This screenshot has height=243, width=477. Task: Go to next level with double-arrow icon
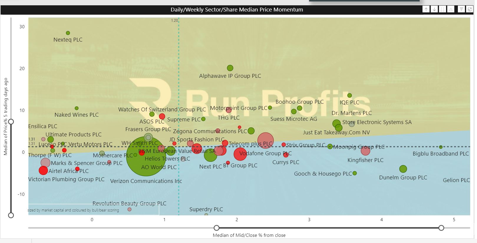point(442,9)
